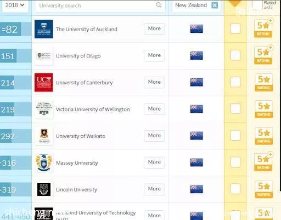The image size is (281, 220).
Task: Click More button for Victoria University of Wellington
Action: click(154, 109)
